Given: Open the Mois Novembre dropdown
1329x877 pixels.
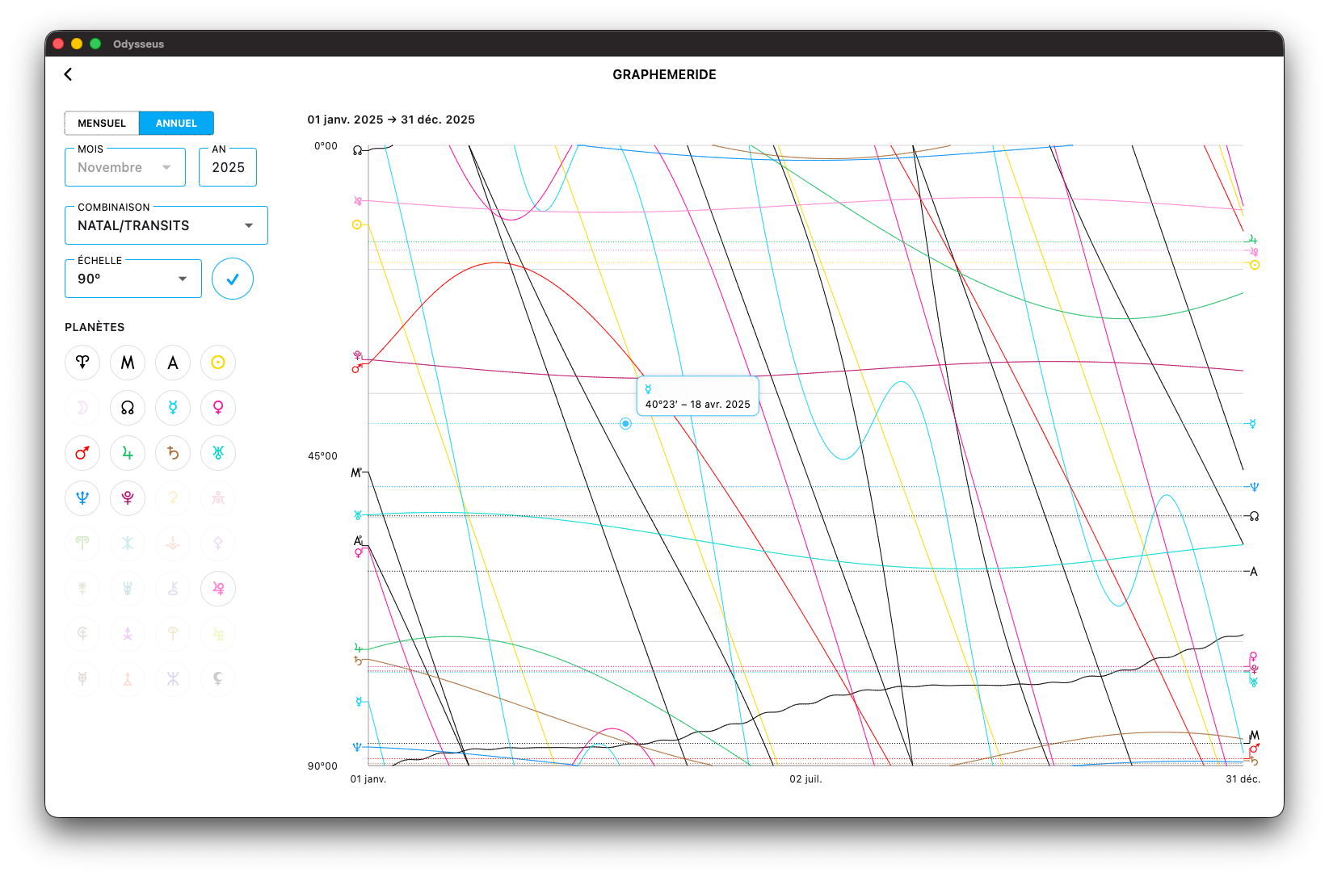Looking at the screenshot, I should point(125,167).
